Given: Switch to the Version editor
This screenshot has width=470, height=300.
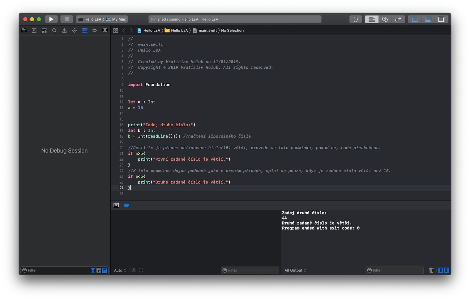Looking at the screenshot, I should point(398,19).
